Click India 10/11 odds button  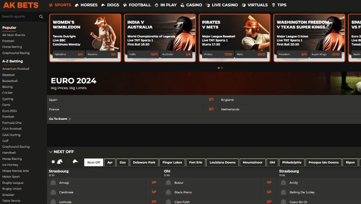[143, 54]
